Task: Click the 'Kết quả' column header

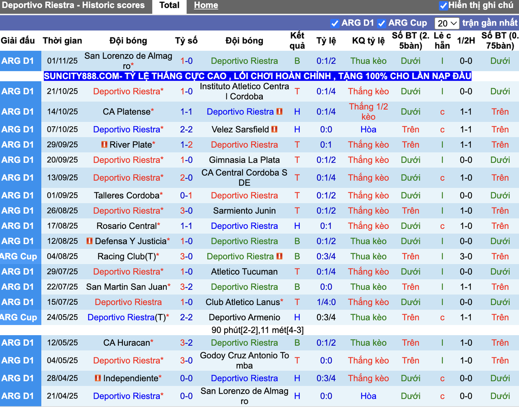Action: pos(297,41)
